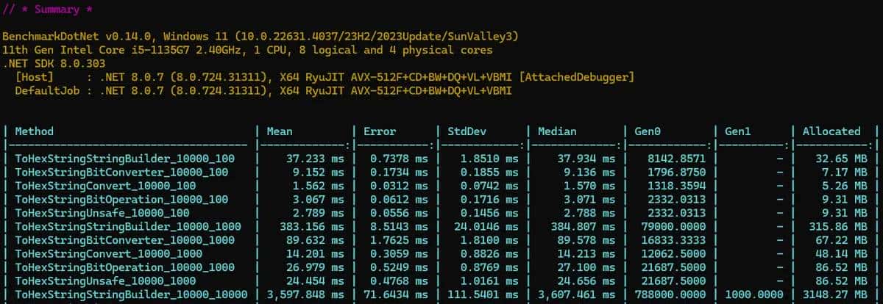The image size is (883, 304).
Task: Click the error value '71.6434 ms'
Action: point(395,294)
